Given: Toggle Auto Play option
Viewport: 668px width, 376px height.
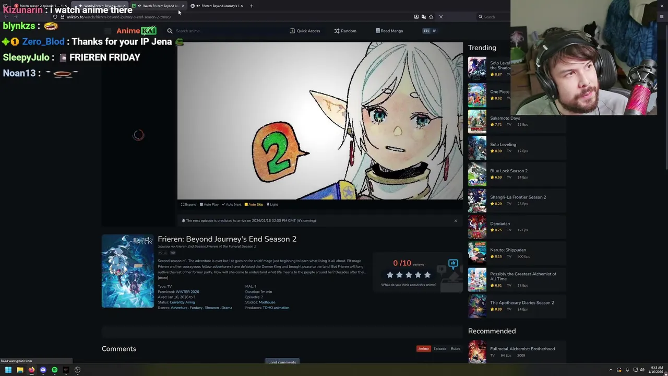Looking at the screenshot, I should [209, 204].
